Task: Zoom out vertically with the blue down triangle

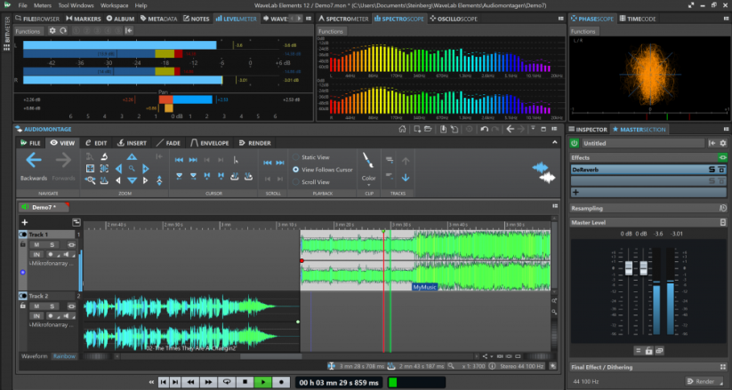Action: coord(133,180)
